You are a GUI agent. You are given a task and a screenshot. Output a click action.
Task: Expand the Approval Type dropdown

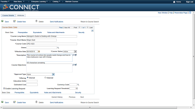pos(53,74)
